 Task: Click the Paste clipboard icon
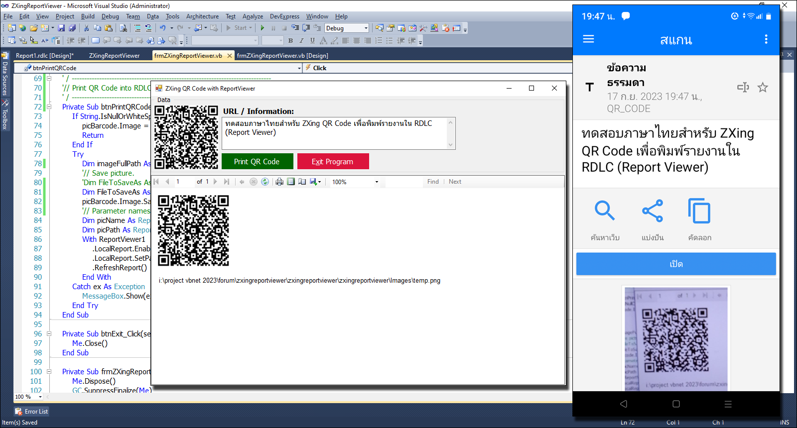pyautogui.click(x=108, y=28)
